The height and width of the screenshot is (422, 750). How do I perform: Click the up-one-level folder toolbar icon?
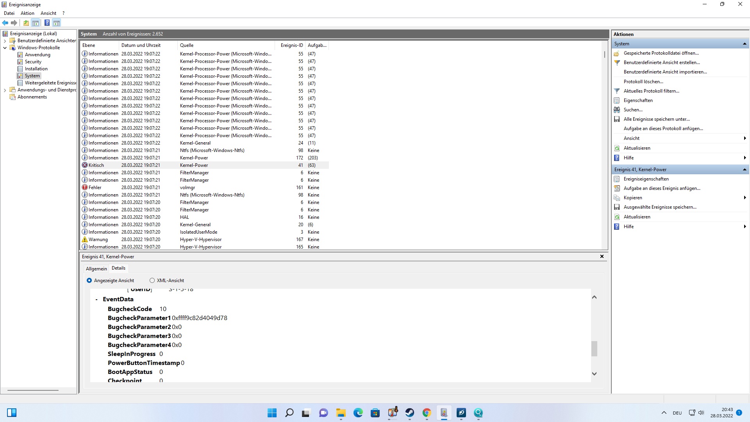coord(26,23)
